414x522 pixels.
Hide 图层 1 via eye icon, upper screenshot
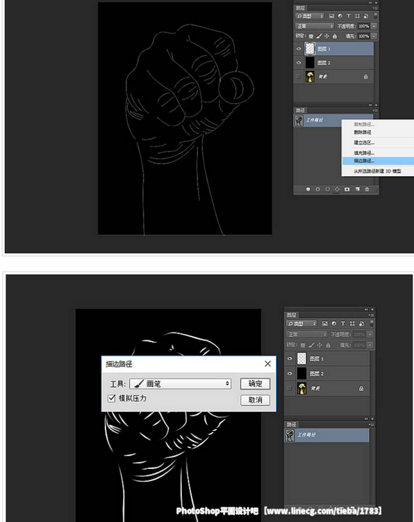[299, 49]
